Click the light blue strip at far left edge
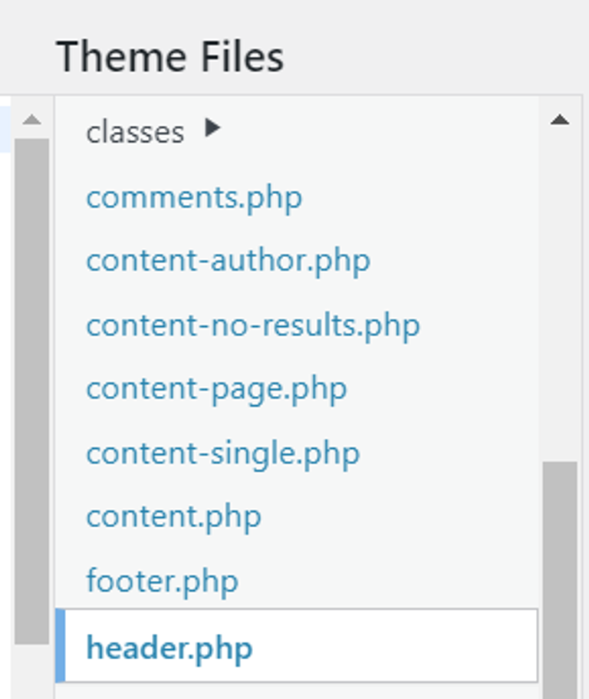This screenshot has height=699, width=589. point(5,129)
